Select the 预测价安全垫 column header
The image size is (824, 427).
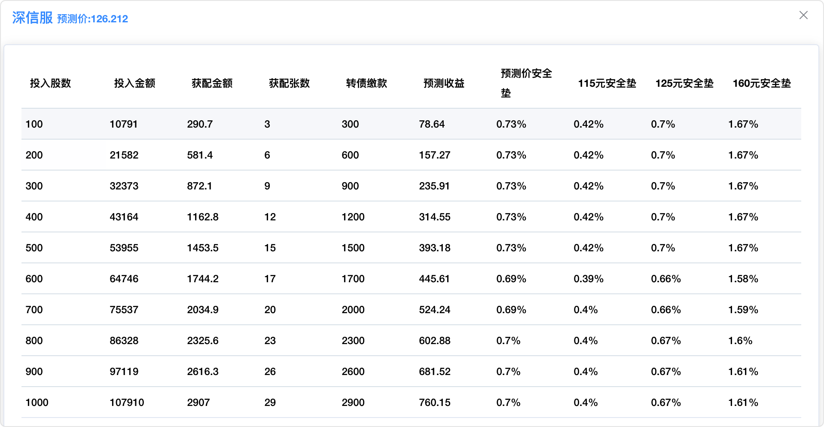point(526,83)
